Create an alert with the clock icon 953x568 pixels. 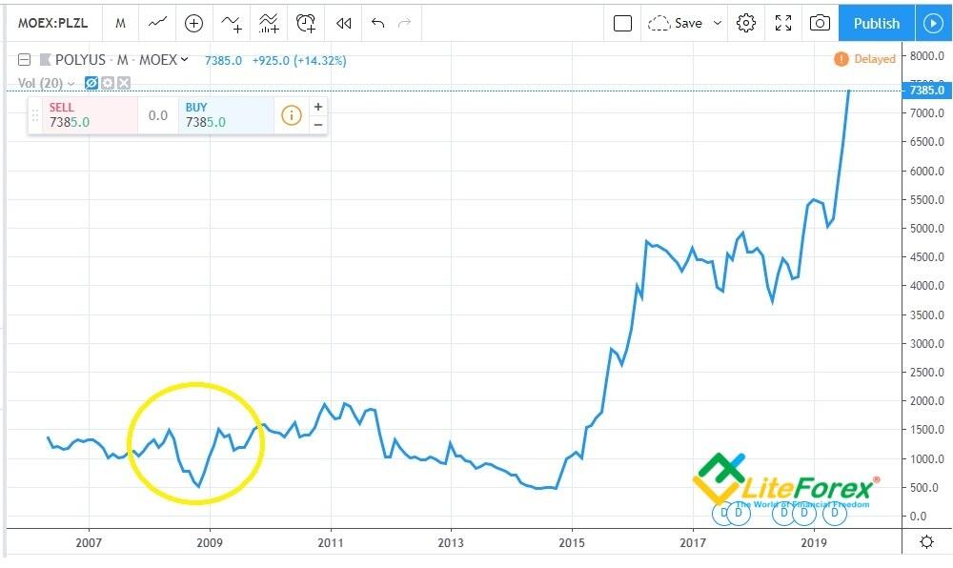click(x=306, y=23)
